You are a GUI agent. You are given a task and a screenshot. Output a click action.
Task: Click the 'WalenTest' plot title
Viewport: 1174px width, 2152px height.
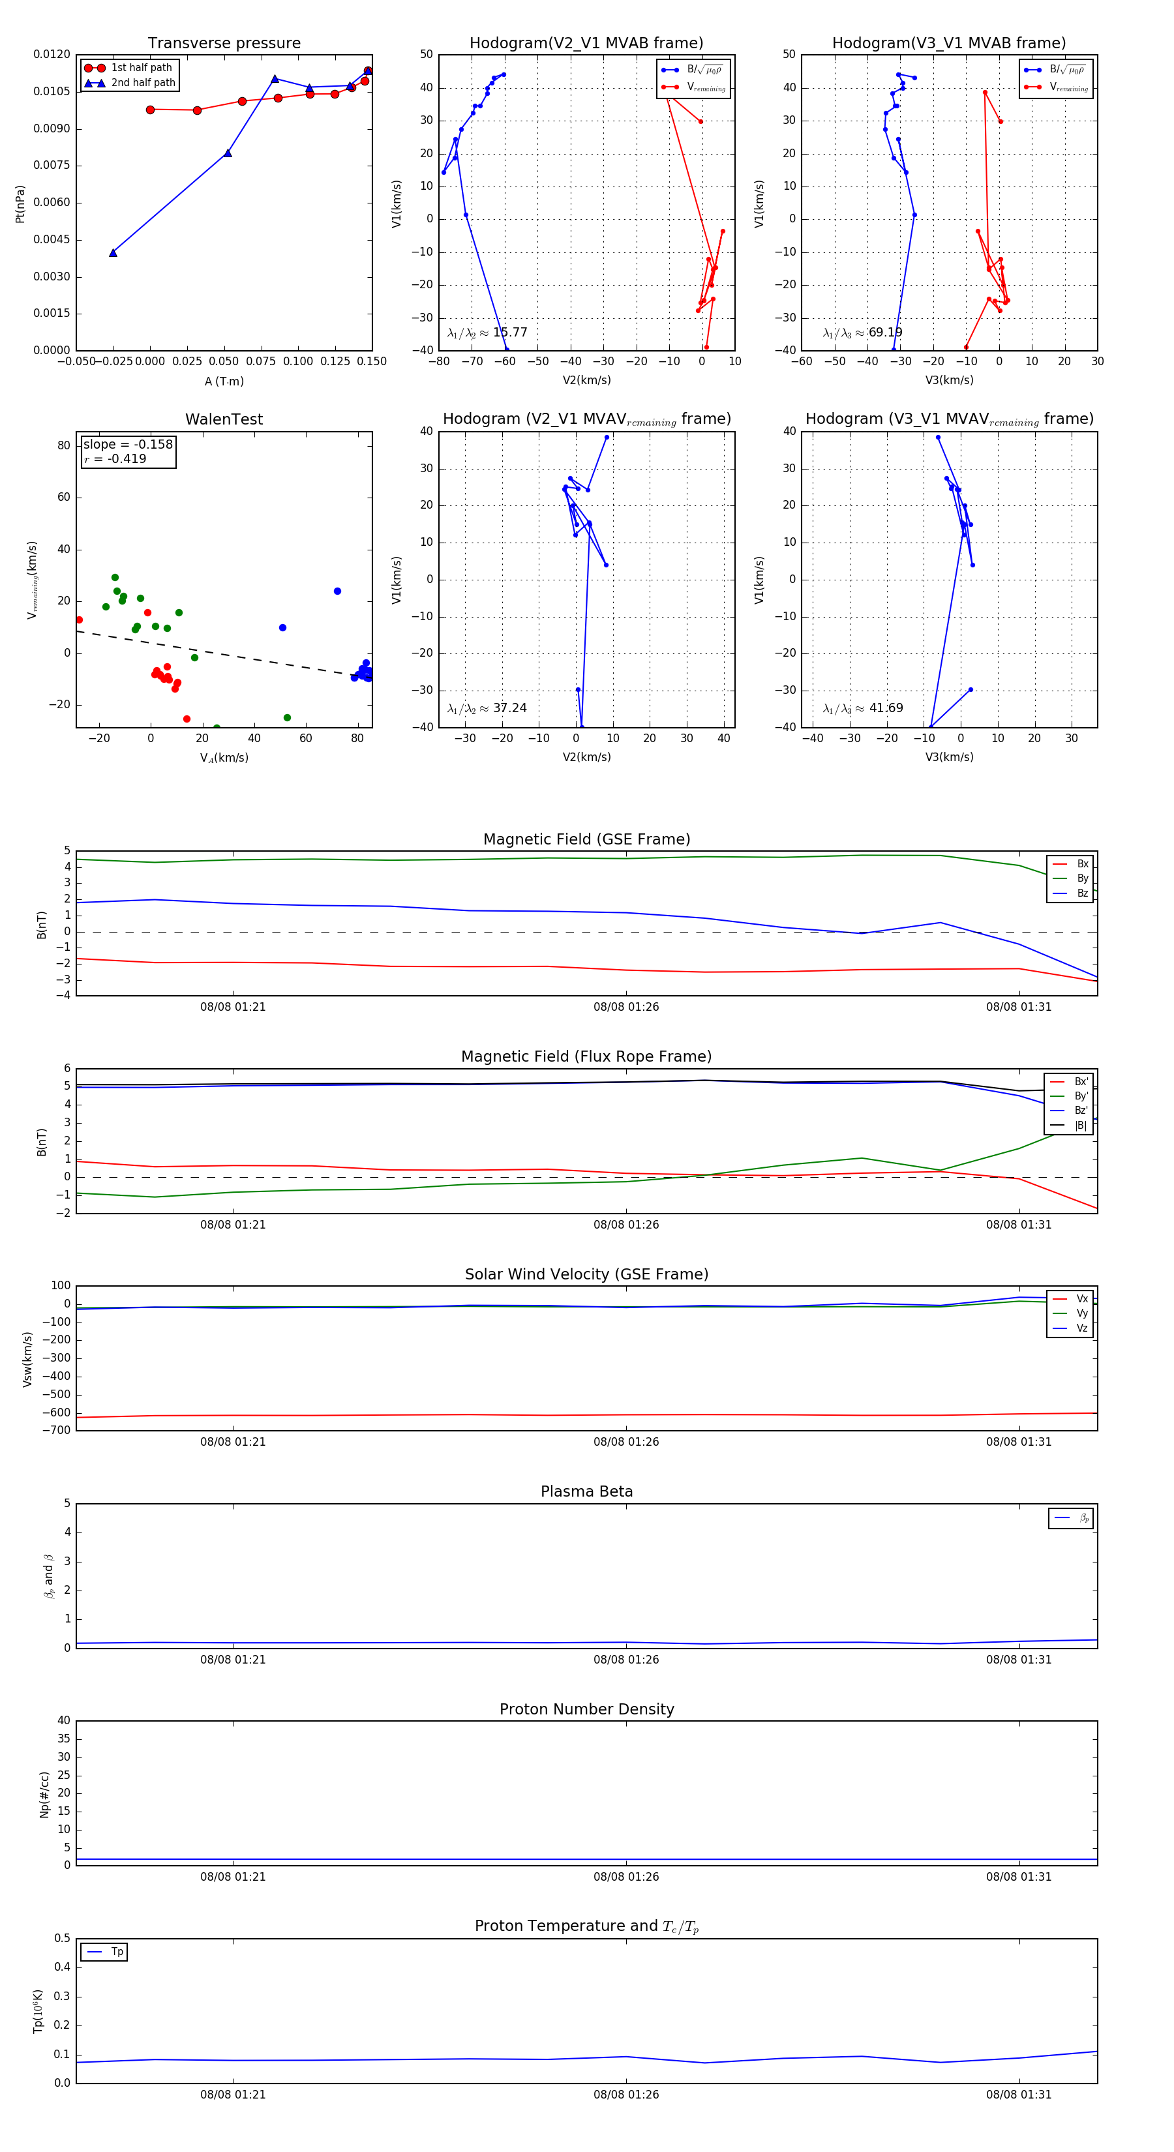224,419
